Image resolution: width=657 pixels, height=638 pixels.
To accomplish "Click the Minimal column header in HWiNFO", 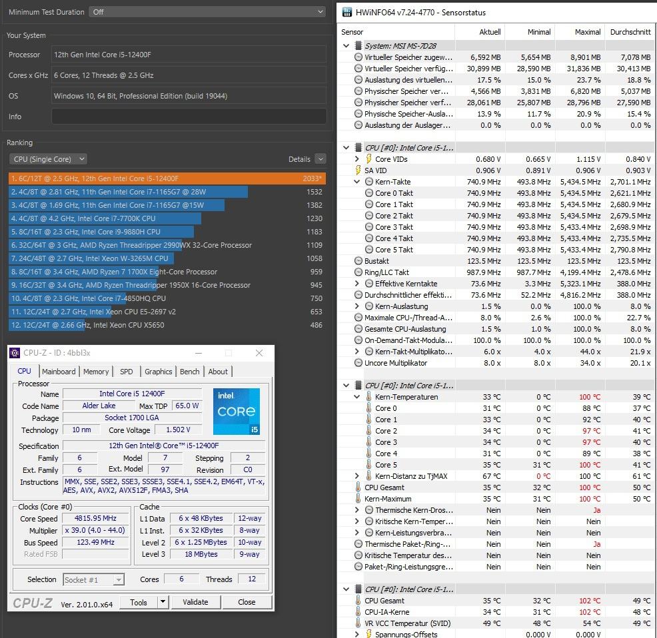I will click(530, 32).
